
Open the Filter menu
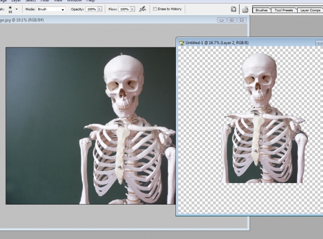pyautogui.click(x=45, y=1)
